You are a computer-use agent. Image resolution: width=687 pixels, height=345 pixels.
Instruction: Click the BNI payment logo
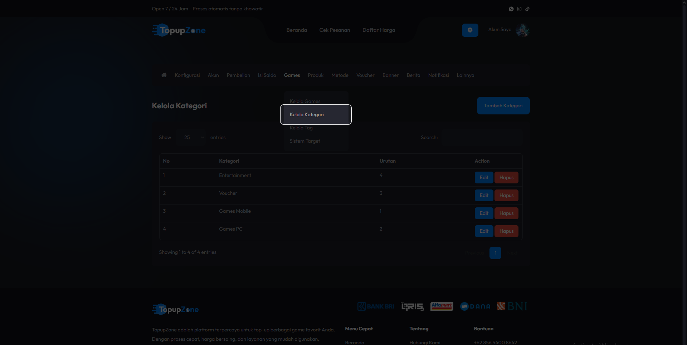point(512,306)
